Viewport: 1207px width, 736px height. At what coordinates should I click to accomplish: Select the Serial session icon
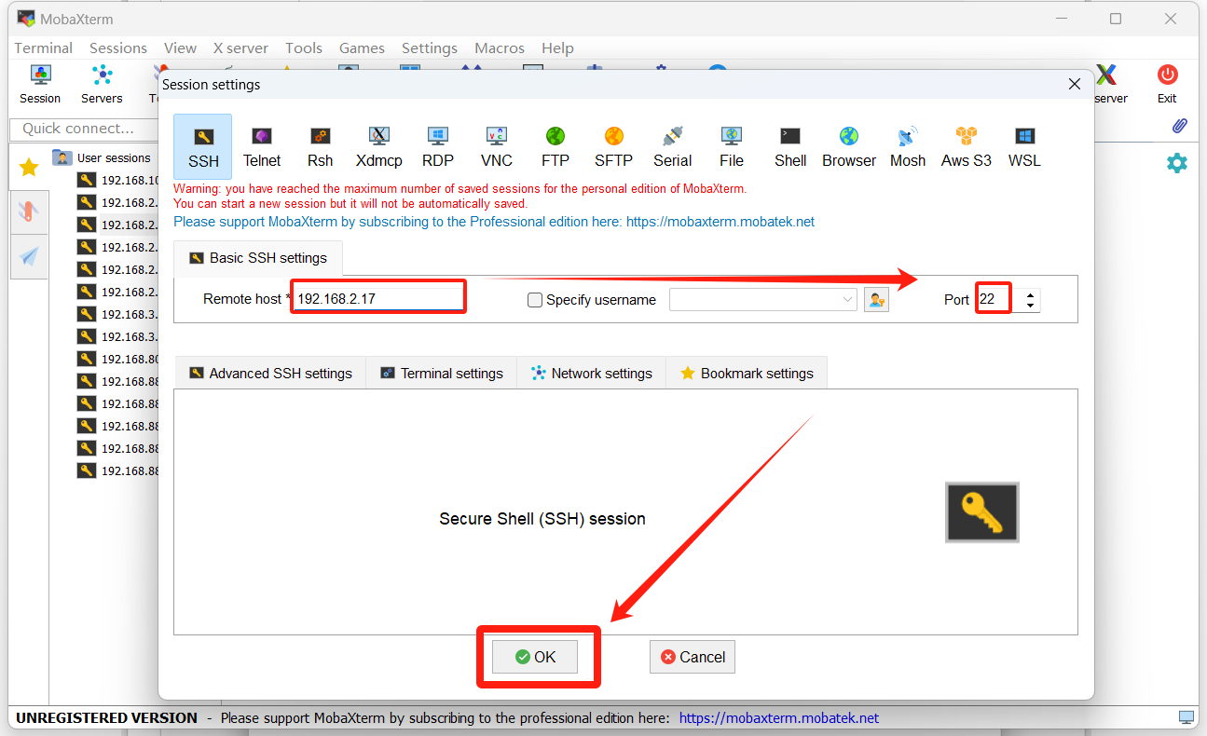pyautogui.click(x=672, y=146)
